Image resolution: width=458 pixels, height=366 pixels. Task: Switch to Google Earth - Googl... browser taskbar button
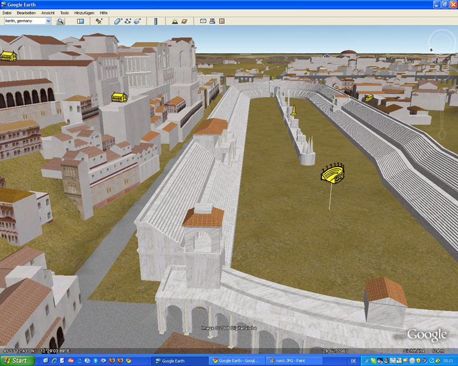click(x=237, y=361)
